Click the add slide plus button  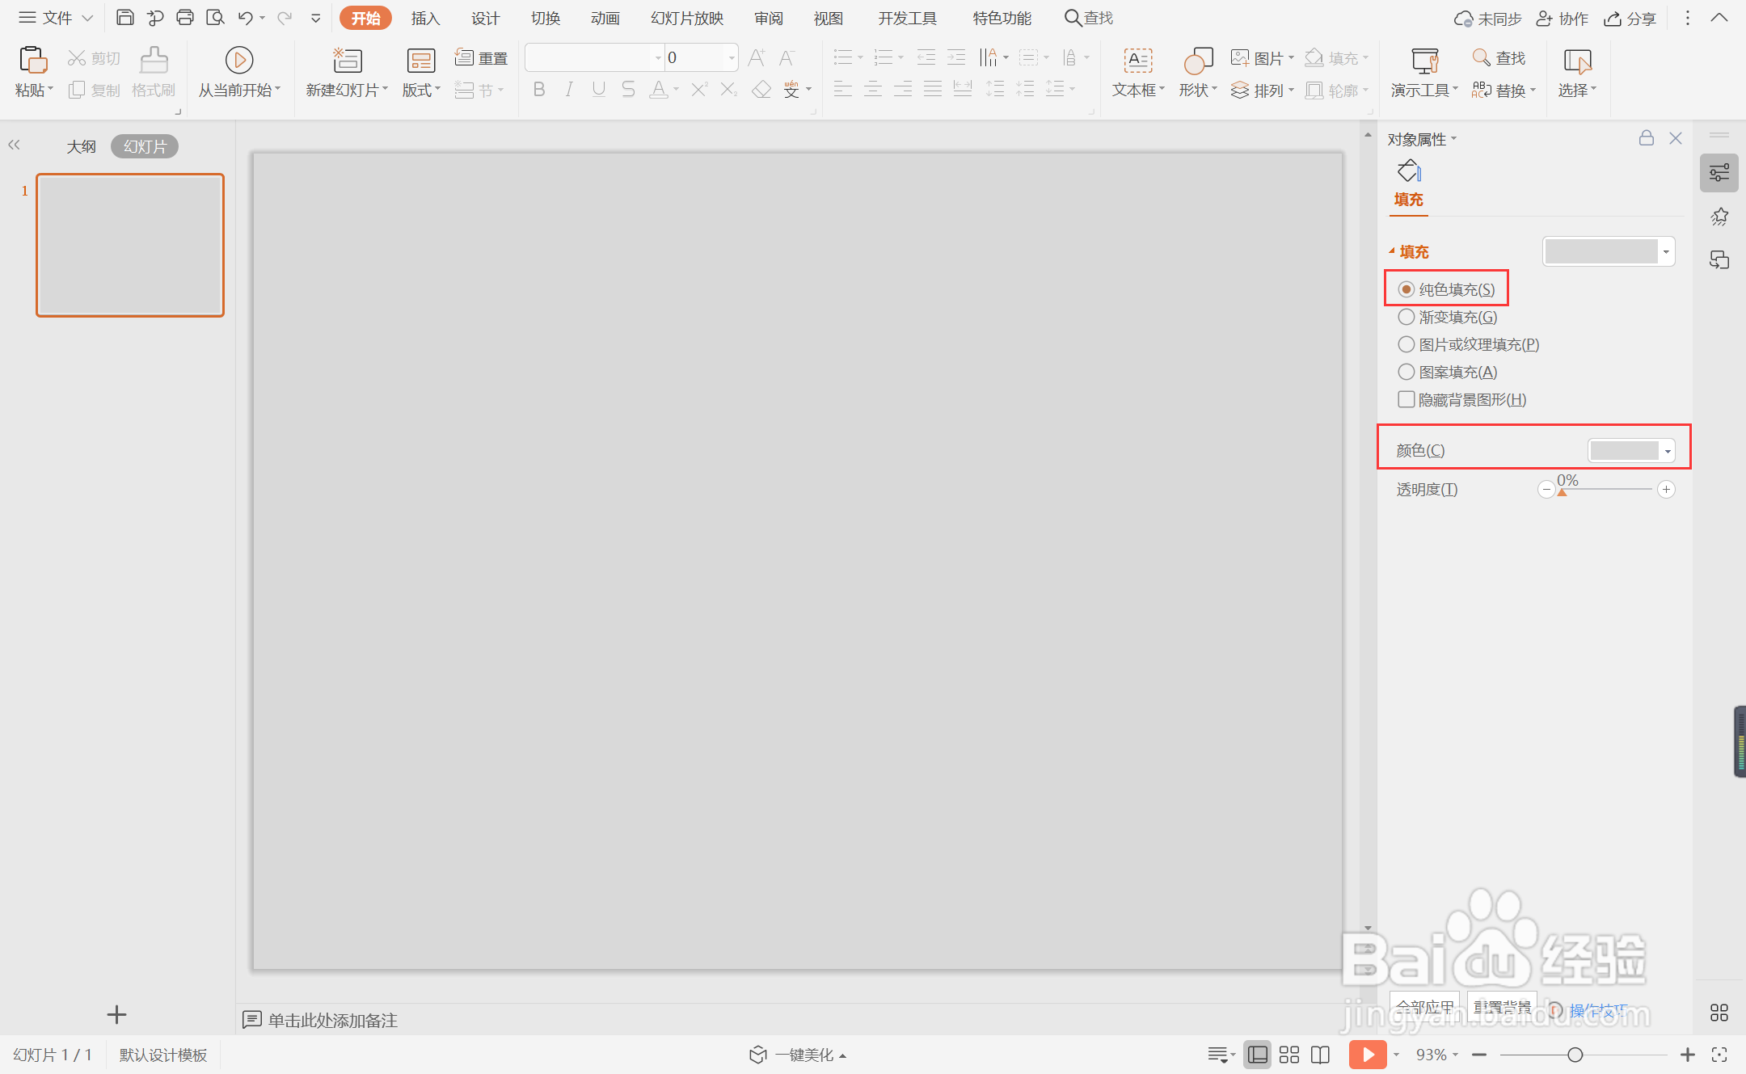point(116,1015)
